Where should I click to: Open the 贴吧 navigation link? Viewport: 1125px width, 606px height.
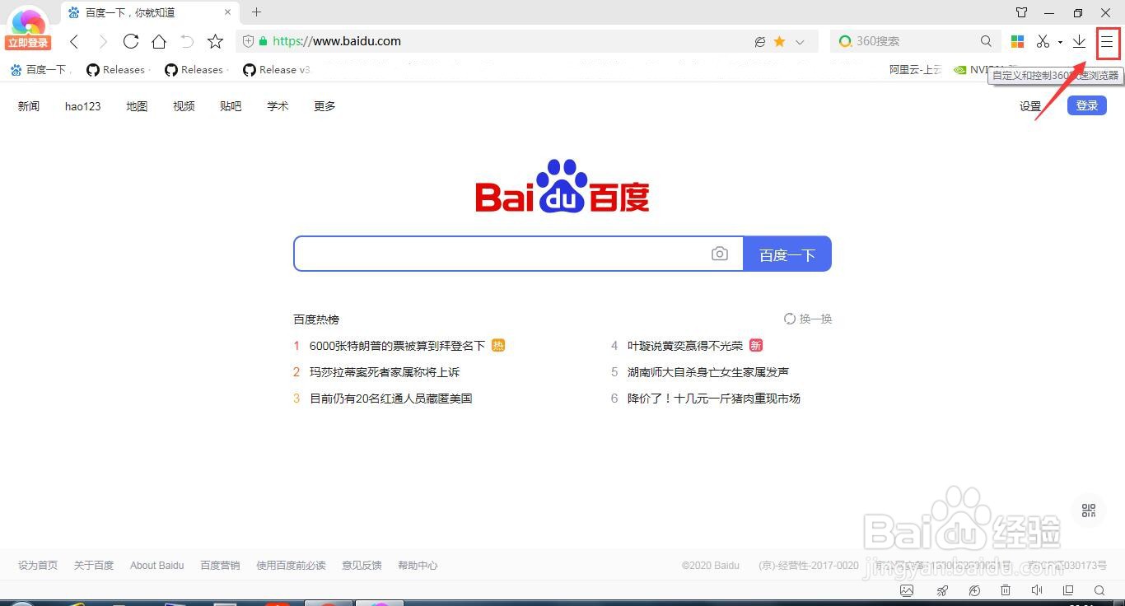tap(231, 106)
